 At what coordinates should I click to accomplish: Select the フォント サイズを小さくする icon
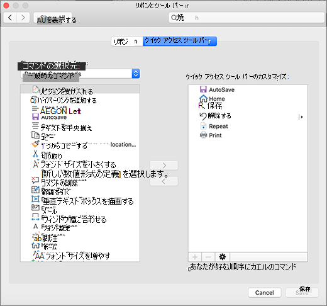tap(36, 164)
